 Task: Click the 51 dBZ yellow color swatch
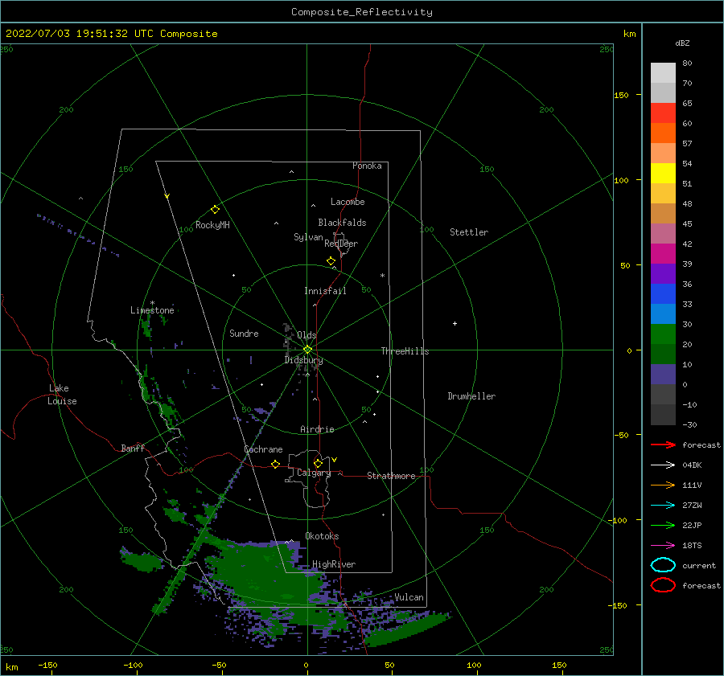[663, 173]
